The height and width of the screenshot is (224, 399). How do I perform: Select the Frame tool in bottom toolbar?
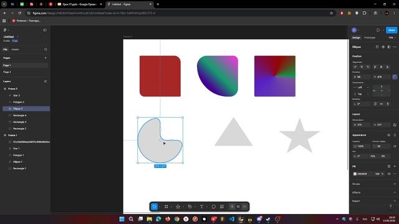(166, 207)
